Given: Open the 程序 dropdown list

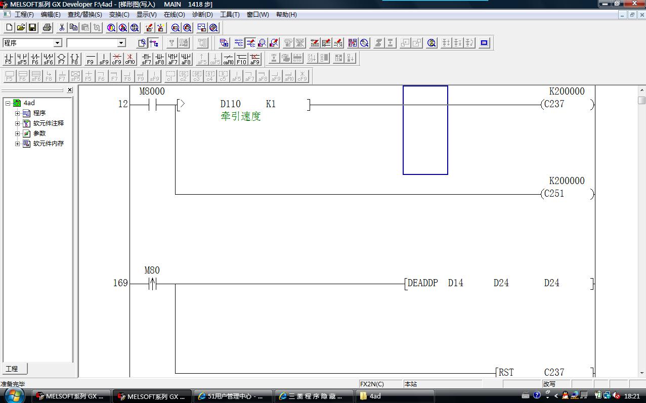Looking at the screenshot, I should [x=57, y=43].
